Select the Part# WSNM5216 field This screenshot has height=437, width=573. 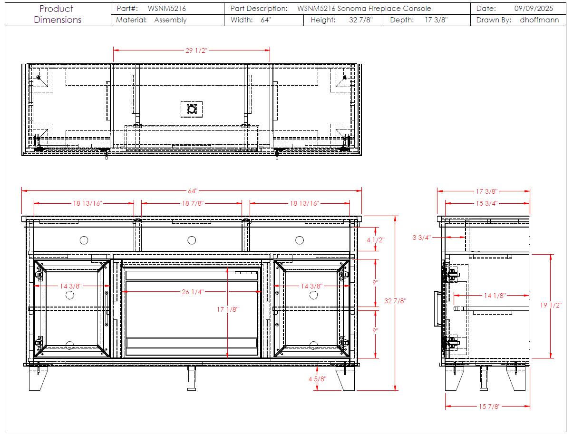151,9
